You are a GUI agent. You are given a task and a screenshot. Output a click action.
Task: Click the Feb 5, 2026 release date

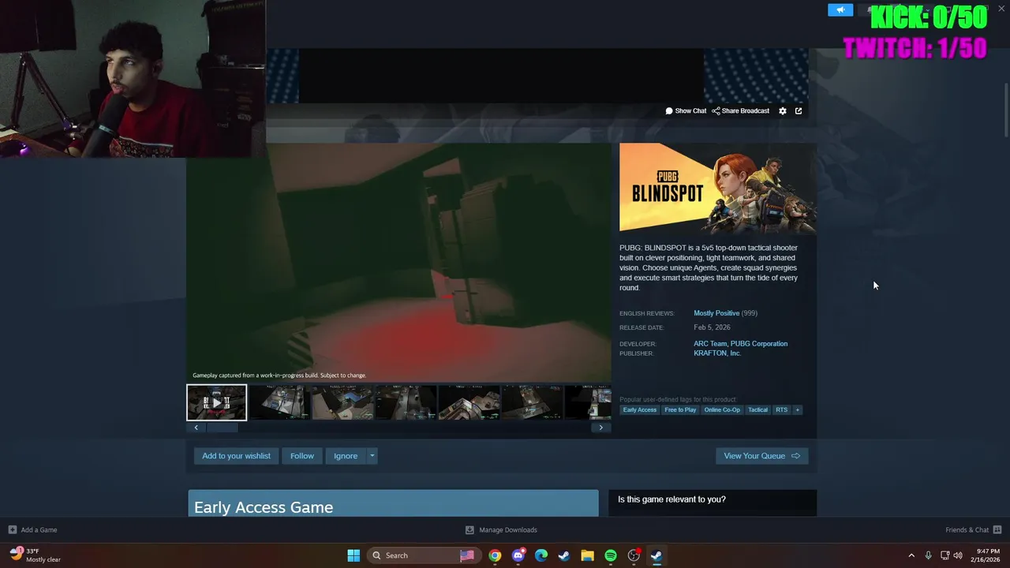pos(712,327)
